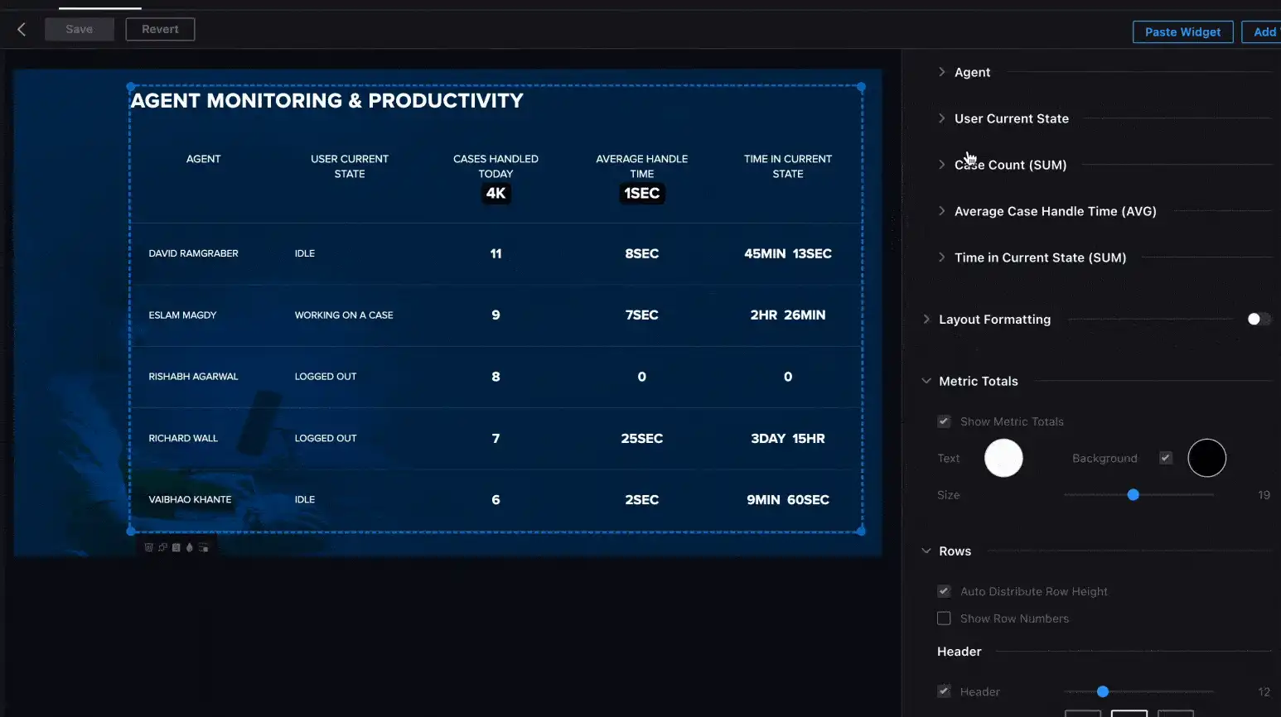Select the Rishabh Agarwal agent name
The width and height of the screenshot is (1281, 717).
coord(193,377)
